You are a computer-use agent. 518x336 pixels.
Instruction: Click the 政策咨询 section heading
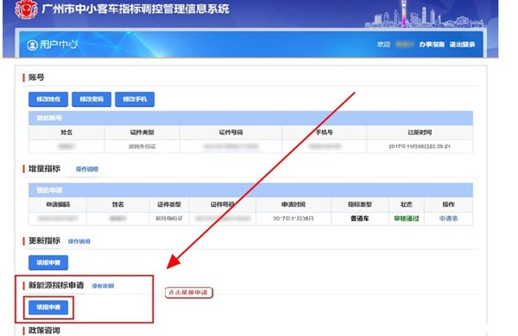coord(44,330)
